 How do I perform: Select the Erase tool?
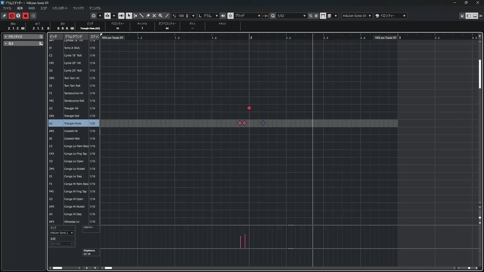(x=148, y=16)
